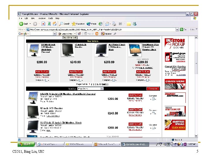Switch to the WWW folder taskbar item
211x158 pixels.
pos(78,144)
